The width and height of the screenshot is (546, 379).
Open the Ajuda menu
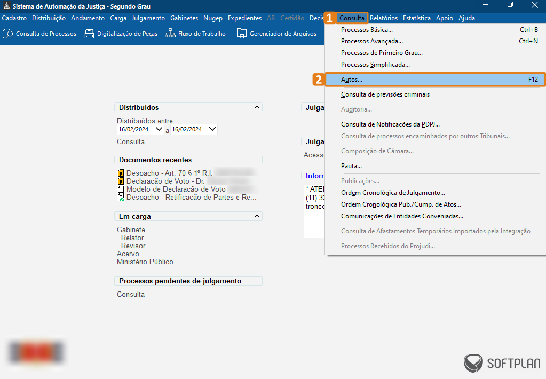coord(466,18)
